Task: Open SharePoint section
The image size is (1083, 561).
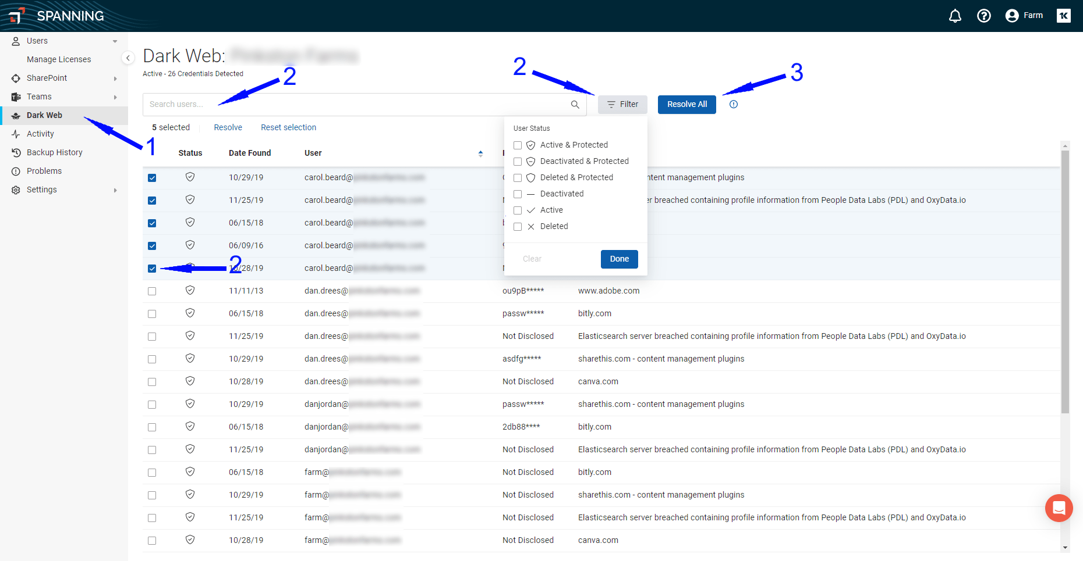Action: coord(47,78)
